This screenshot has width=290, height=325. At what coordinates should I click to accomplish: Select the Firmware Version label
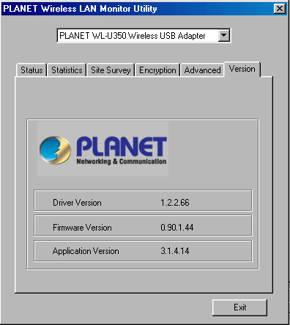pyautogui.click(x=82, y=228)
